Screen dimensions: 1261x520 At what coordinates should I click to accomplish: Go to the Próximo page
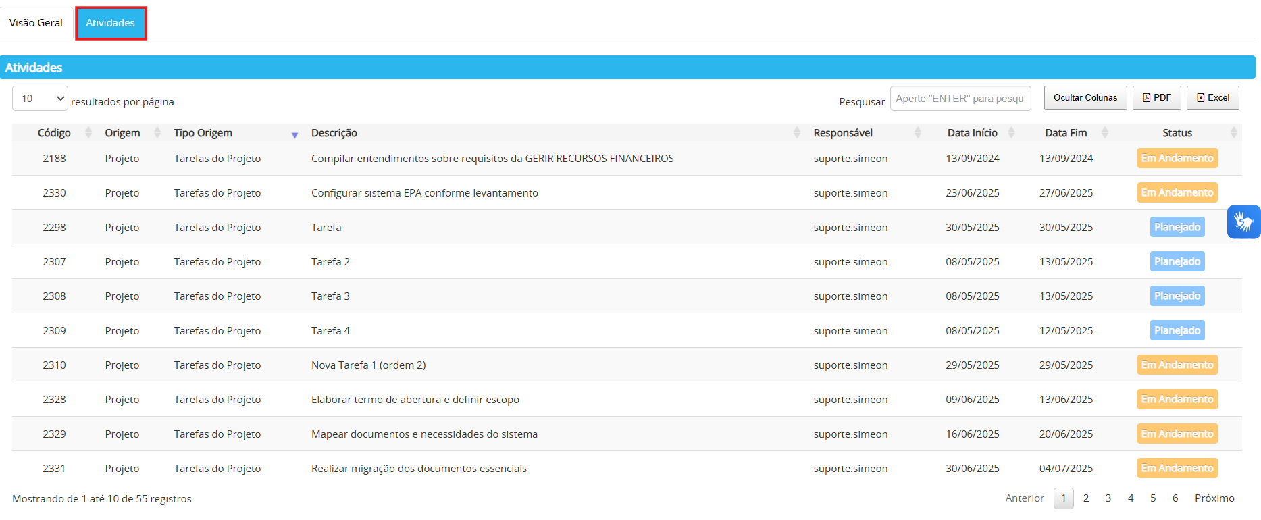[1214, 498]
